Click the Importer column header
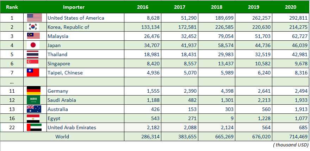Screen dimensions: 310x151 point(74,7)
